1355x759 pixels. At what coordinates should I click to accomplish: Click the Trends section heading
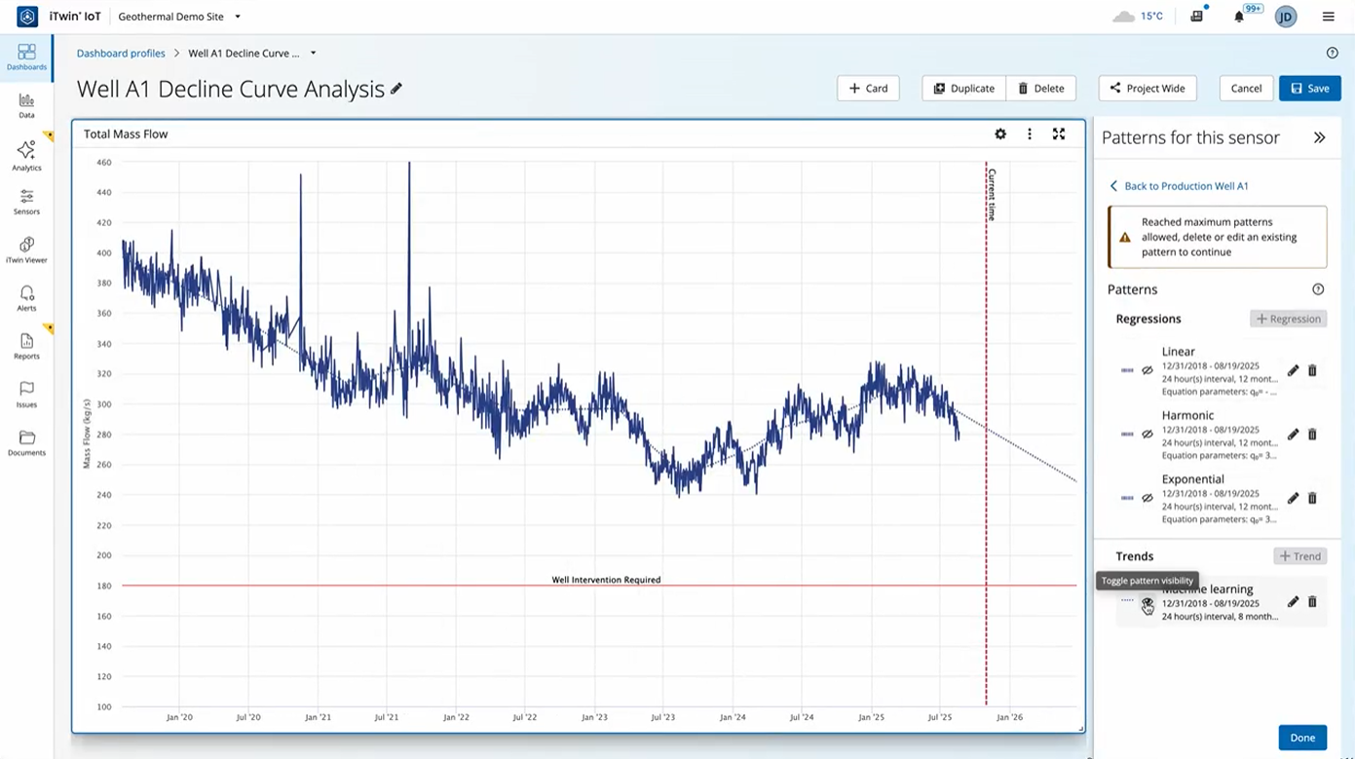click(x=1135, y=556)
